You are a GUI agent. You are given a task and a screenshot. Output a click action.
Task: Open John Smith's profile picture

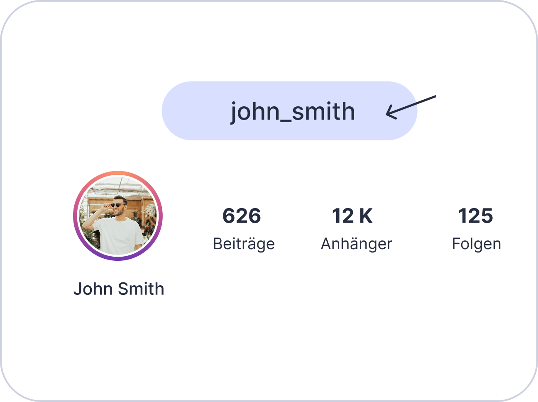click(x=118, y=216)
